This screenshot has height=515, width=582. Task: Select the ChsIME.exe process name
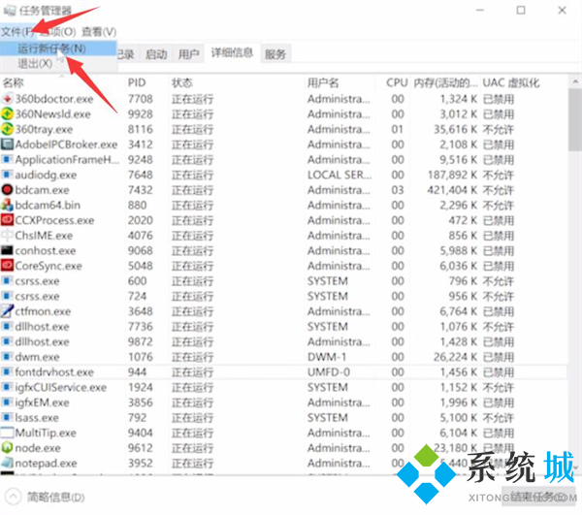(x=44, y=236)
